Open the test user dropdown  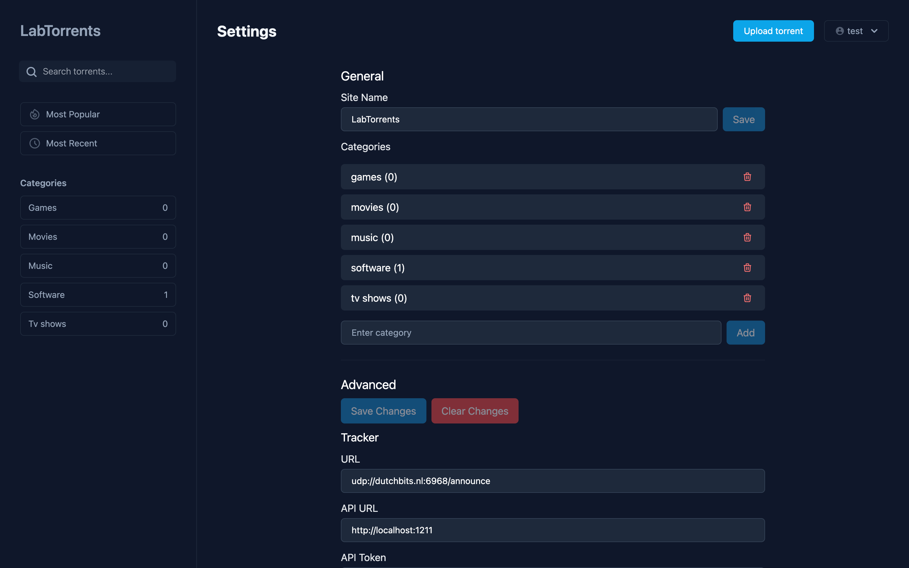(856, 31)
